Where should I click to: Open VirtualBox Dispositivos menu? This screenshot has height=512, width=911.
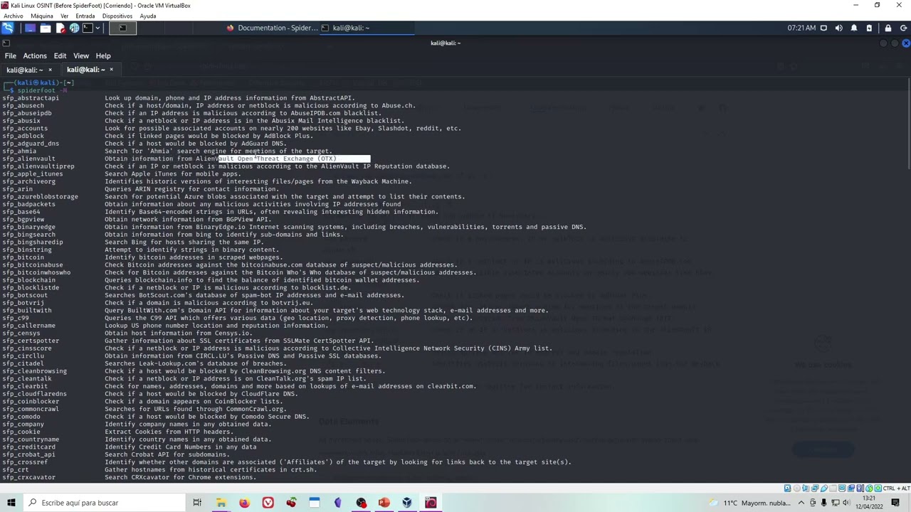pos(117,16)
